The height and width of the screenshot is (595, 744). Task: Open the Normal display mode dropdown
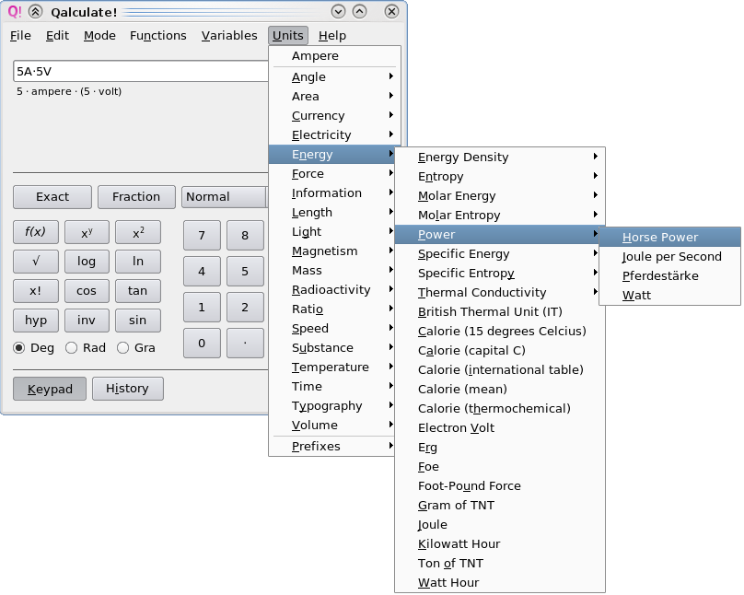225,197
